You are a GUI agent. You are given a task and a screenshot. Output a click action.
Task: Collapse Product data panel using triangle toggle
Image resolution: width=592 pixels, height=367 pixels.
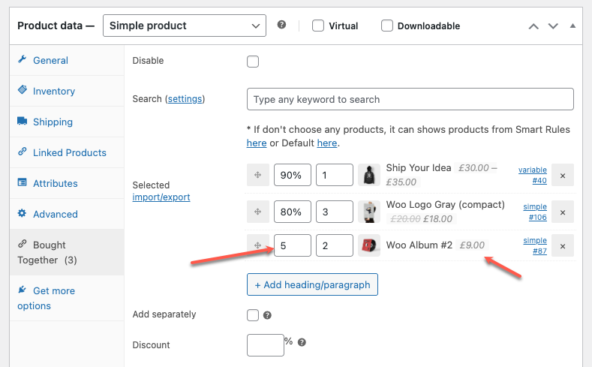click(572, 26)
